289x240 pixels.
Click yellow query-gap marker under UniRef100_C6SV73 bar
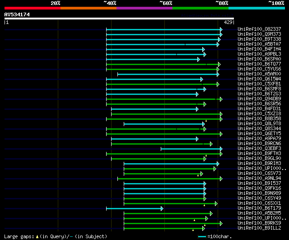[x=198, y=175]
